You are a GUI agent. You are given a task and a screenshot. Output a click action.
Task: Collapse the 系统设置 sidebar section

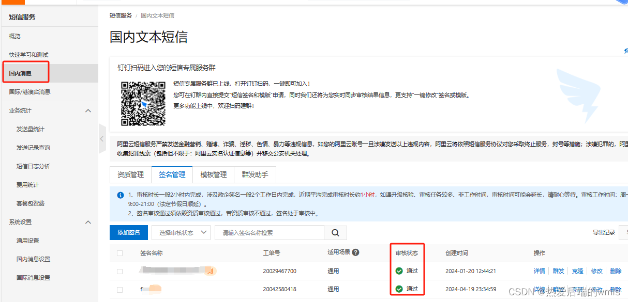pos(88,222)
